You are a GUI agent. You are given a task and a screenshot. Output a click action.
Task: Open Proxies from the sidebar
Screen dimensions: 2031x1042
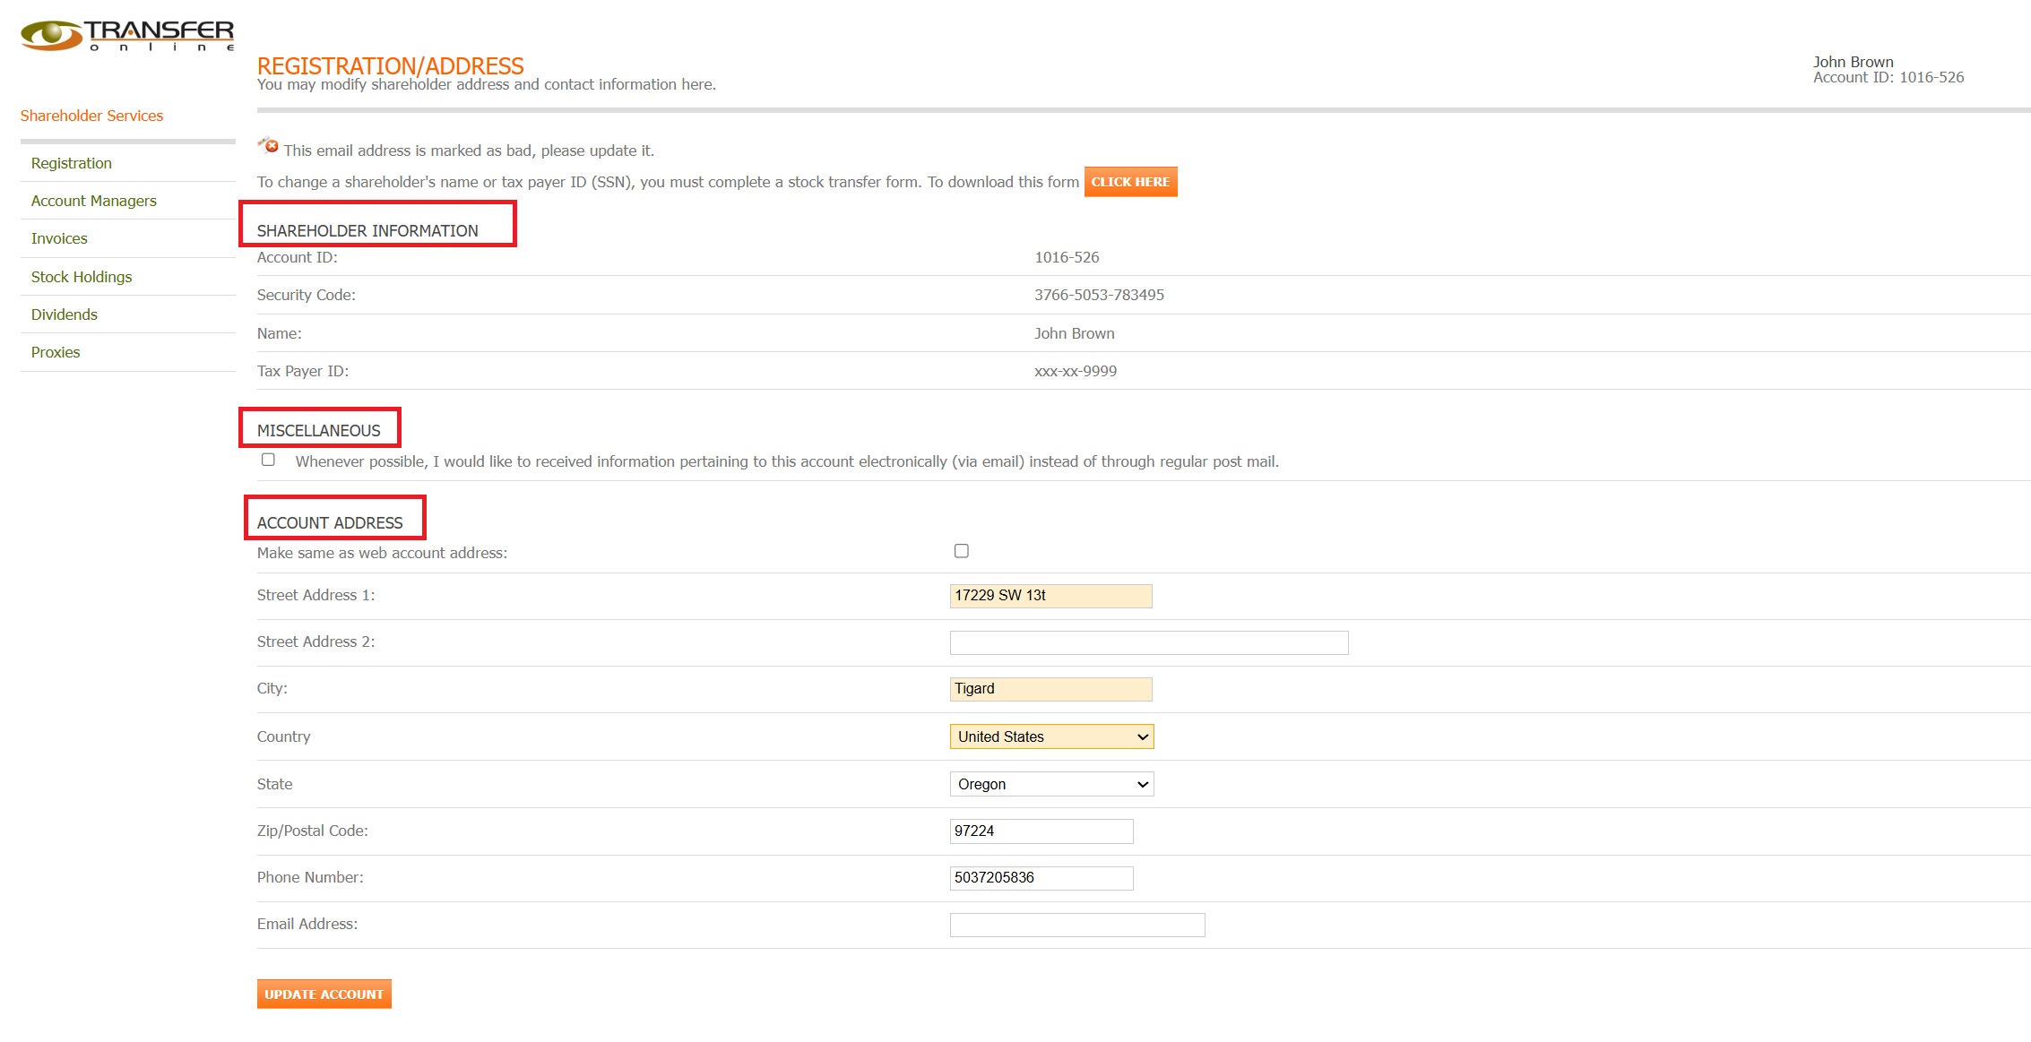click(x=56, y=352)
